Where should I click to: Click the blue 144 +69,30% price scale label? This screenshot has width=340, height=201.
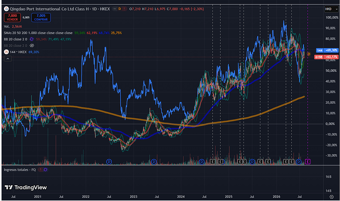[x=327, y=50]
